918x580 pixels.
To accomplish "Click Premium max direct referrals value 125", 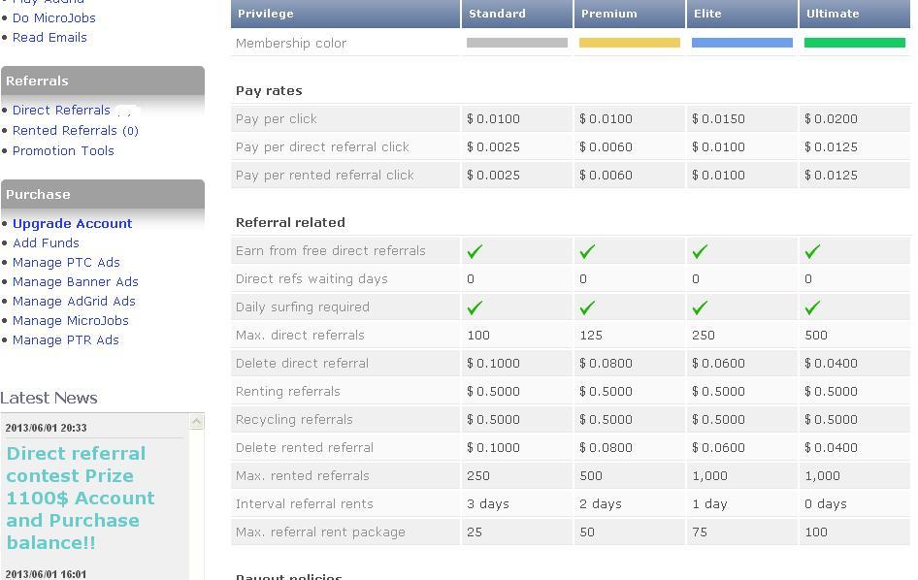I will [x=591, y=335].
